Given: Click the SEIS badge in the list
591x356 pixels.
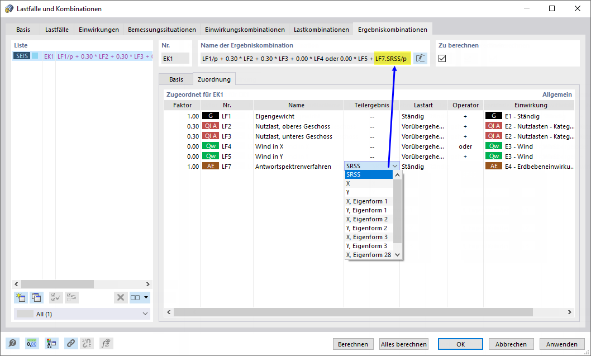Looking at the screenshot, I should click(22, 56).
